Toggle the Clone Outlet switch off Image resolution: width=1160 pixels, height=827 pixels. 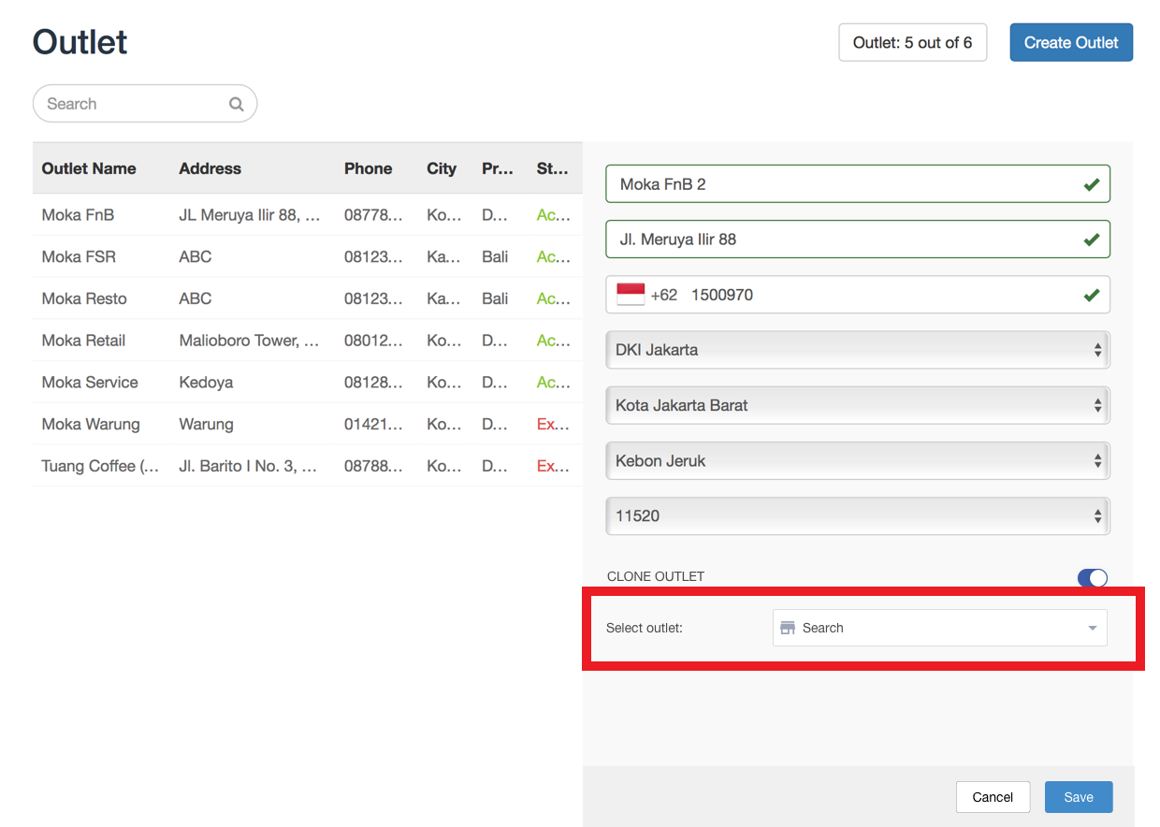1092,577
